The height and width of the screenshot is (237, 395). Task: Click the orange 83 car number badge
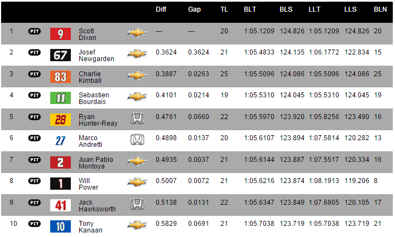[x=60, y=77]
